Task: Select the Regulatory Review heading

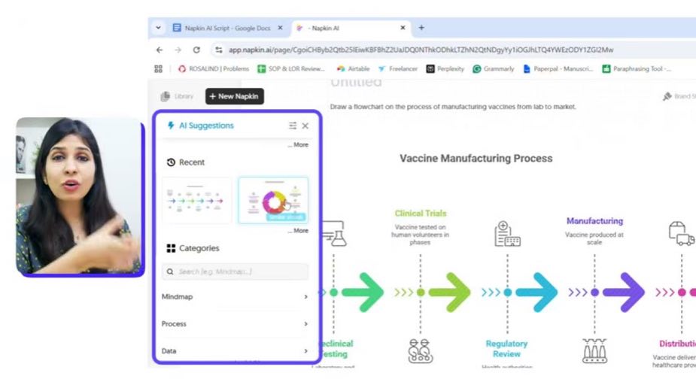Action: point(506,349)
